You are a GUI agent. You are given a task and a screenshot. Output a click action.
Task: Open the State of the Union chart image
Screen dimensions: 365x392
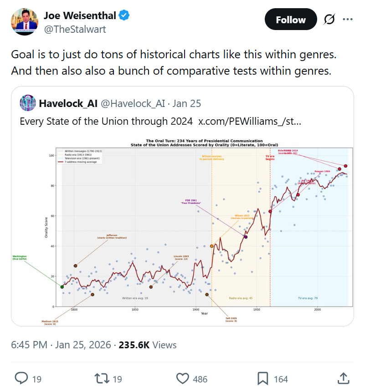182,232
